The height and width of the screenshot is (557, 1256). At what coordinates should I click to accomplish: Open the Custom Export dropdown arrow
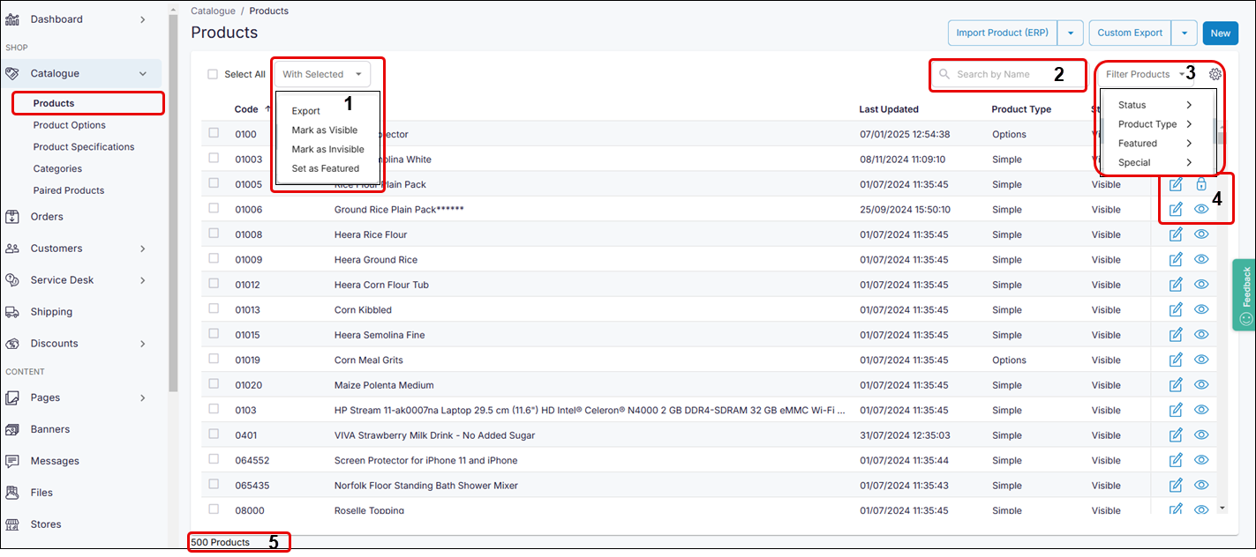[1185, 33]
